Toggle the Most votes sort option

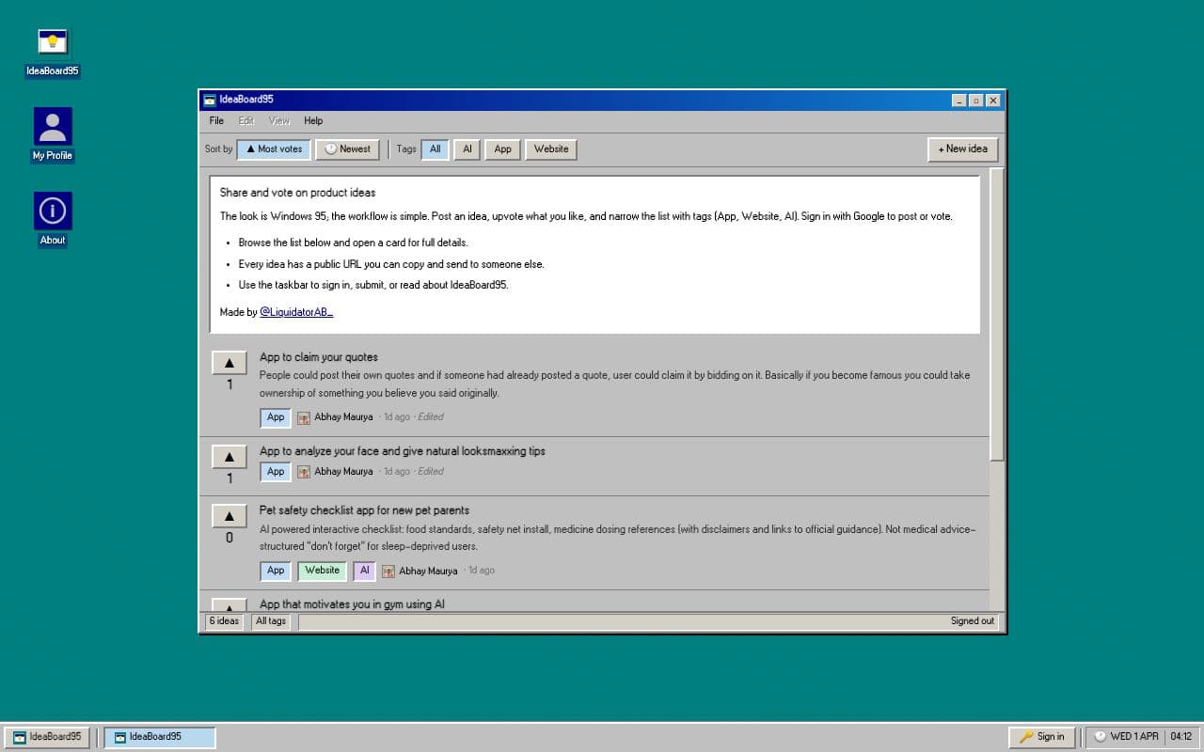(x=273, y=149)
